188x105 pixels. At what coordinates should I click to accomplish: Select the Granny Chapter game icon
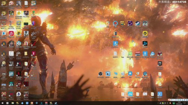click(x=11, y=64)
